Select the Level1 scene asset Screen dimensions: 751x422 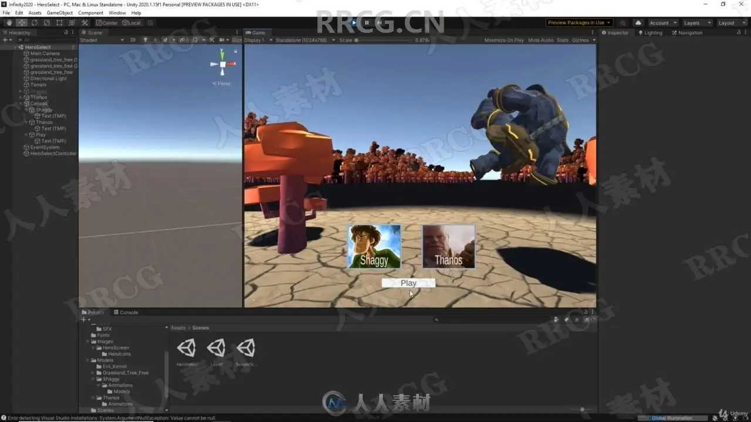pyautogui.click(x=216, y=352)
